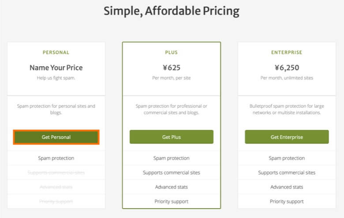Screen dimensions: 344x218
Task: Click Priority support in Plus plan
Action: tap(171, 202)
